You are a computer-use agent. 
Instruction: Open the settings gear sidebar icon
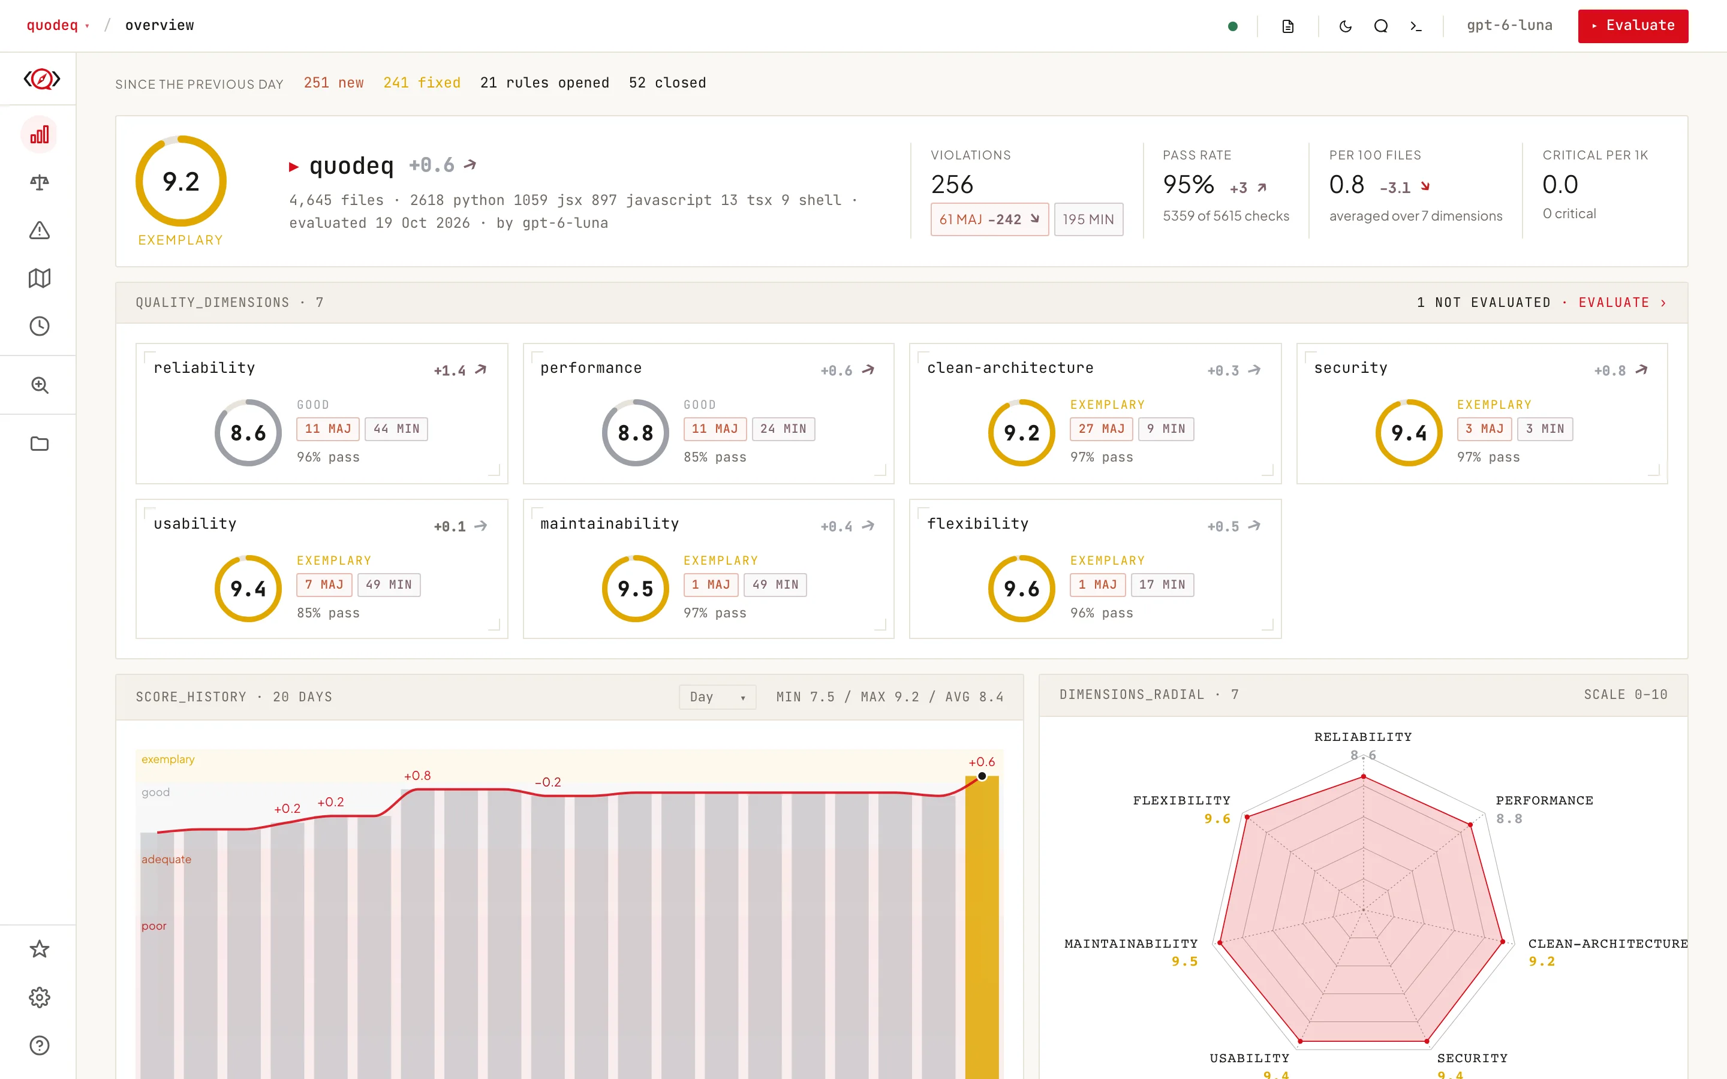(x=39, y=997)
